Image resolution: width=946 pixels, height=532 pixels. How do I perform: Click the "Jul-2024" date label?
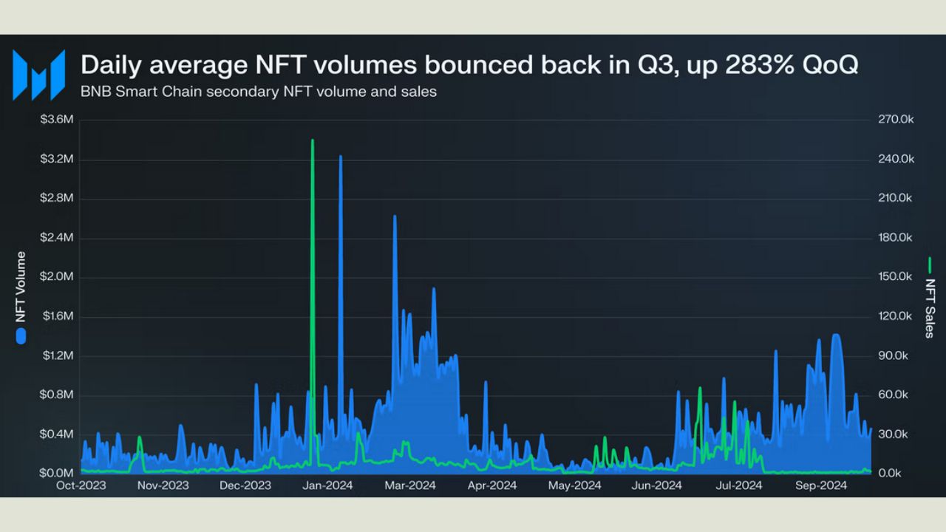point(739,486)
